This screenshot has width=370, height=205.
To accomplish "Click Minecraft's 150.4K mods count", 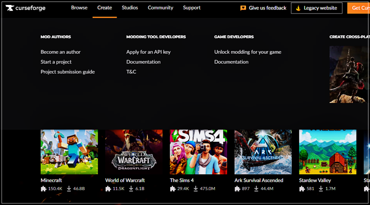I will point(55,189).
